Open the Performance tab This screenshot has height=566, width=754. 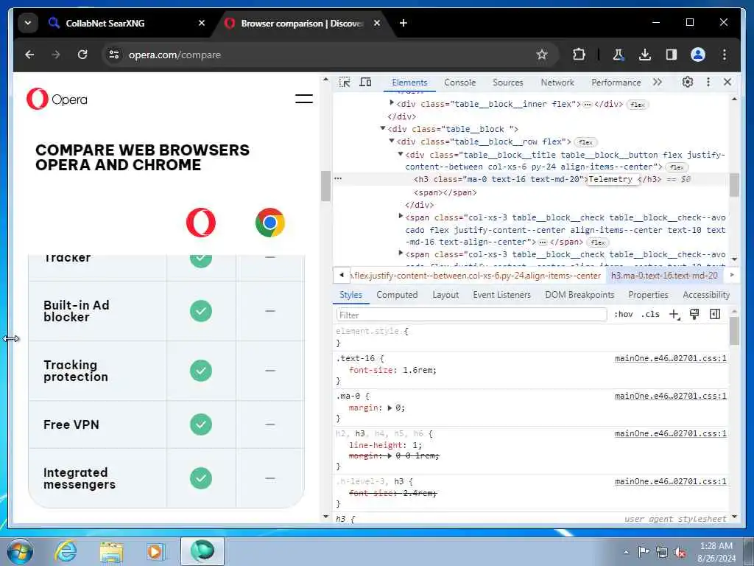[616, 83]
